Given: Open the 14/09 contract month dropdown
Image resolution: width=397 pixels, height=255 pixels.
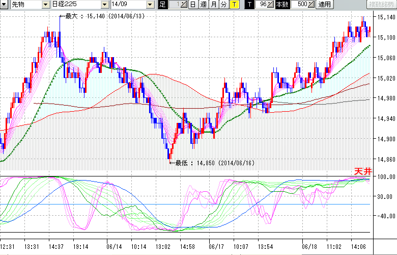Looking at the screenshot, I should pyautogui.click(x=150, y=5).
